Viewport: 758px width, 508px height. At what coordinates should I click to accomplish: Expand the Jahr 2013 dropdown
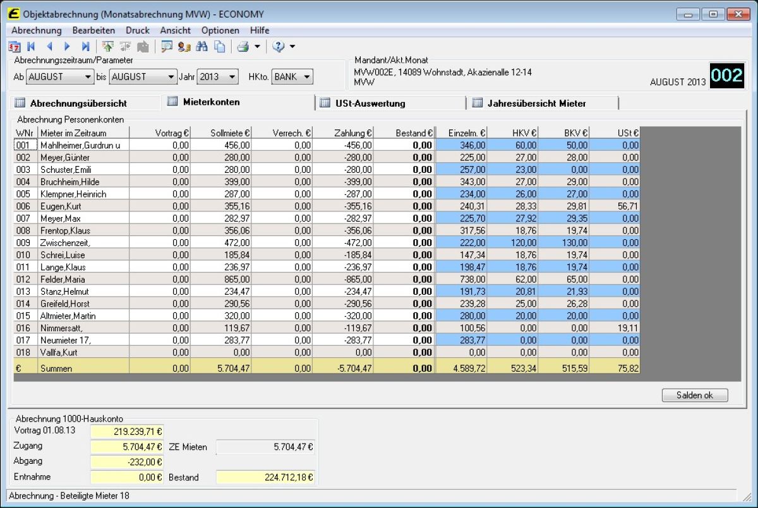232,77
